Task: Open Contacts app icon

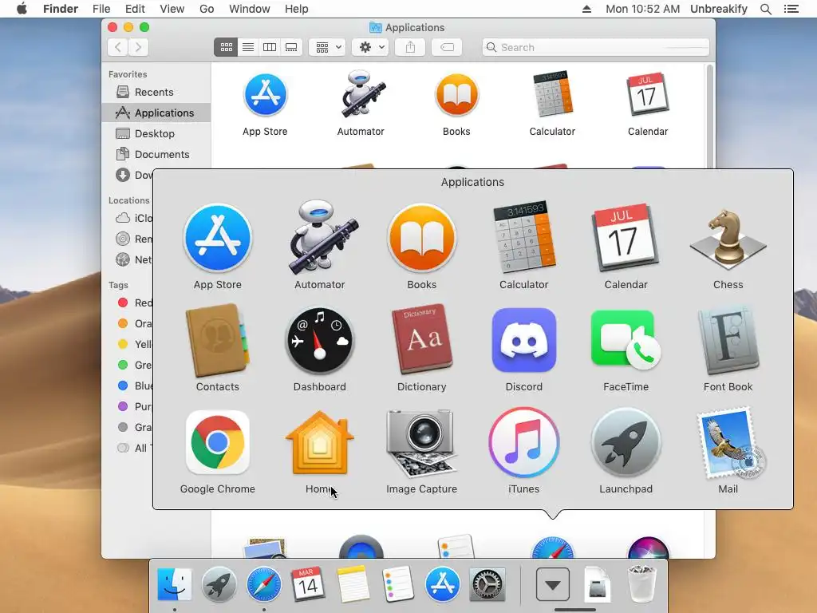Action: tap(217, 340)
